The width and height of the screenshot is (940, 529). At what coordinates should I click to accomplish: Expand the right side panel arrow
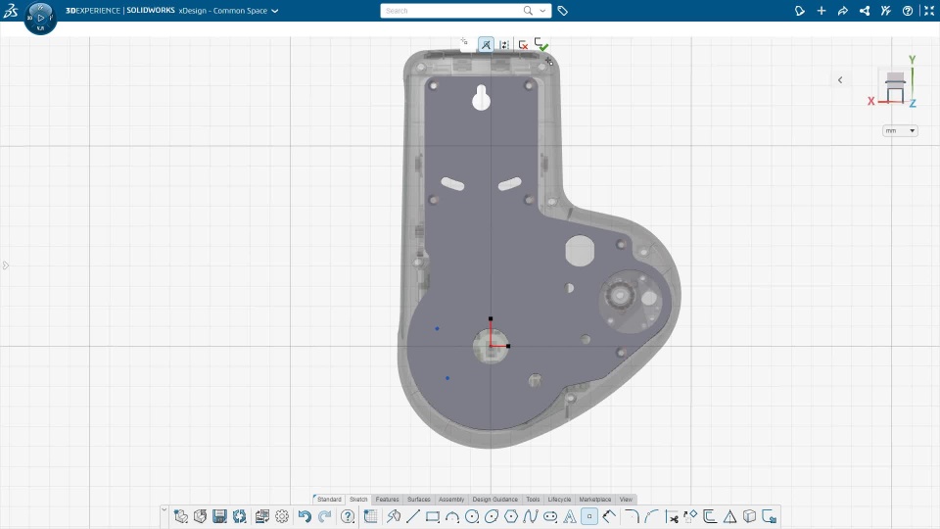(x=840, y=80)
